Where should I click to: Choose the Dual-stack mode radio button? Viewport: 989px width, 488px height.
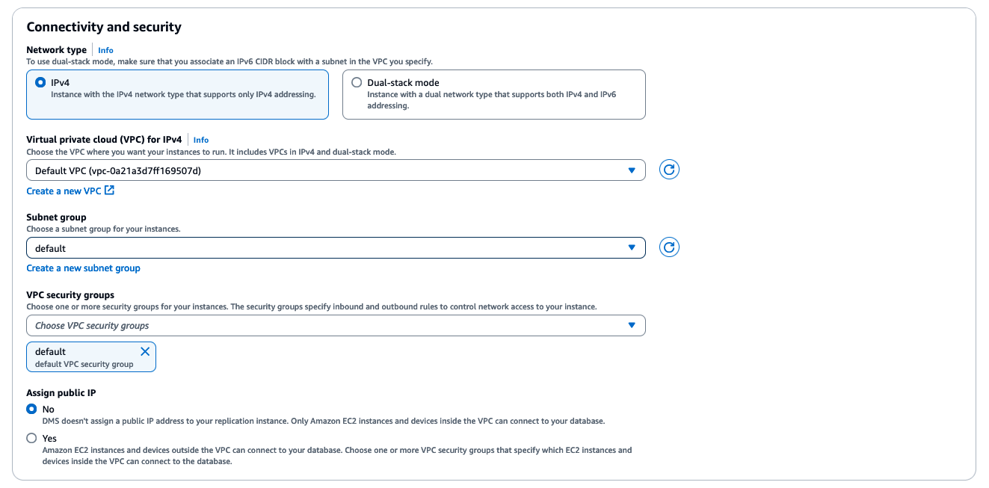(357, 82)
